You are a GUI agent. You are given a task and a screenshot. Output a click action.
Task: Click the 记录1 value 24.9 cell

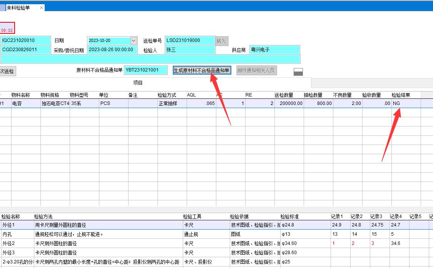click(339, 225)
